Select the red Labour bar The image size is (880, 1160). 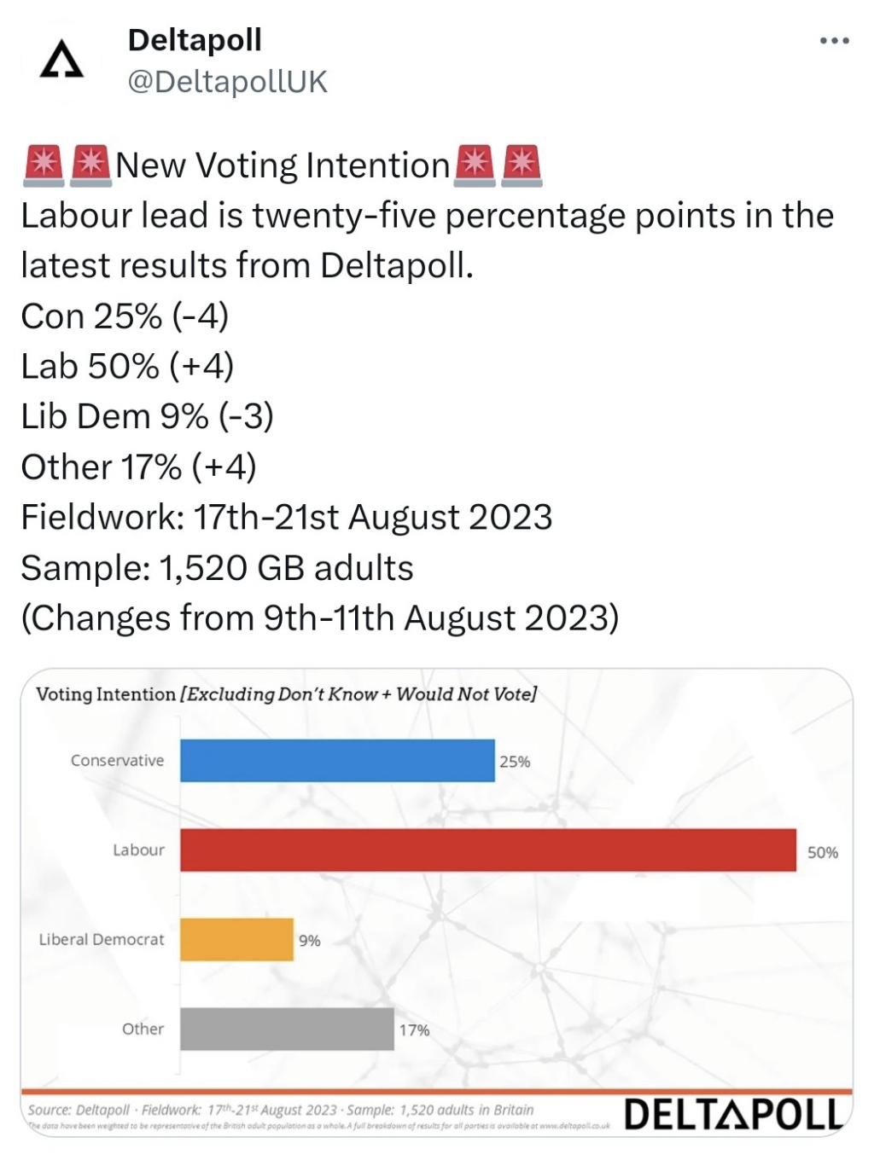487,850
